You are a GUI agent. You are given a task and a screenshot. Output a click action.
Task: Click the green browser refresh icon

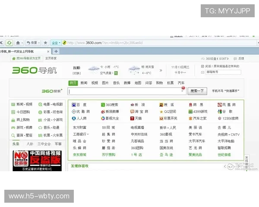pyautogui.click(x=9, y=43)
